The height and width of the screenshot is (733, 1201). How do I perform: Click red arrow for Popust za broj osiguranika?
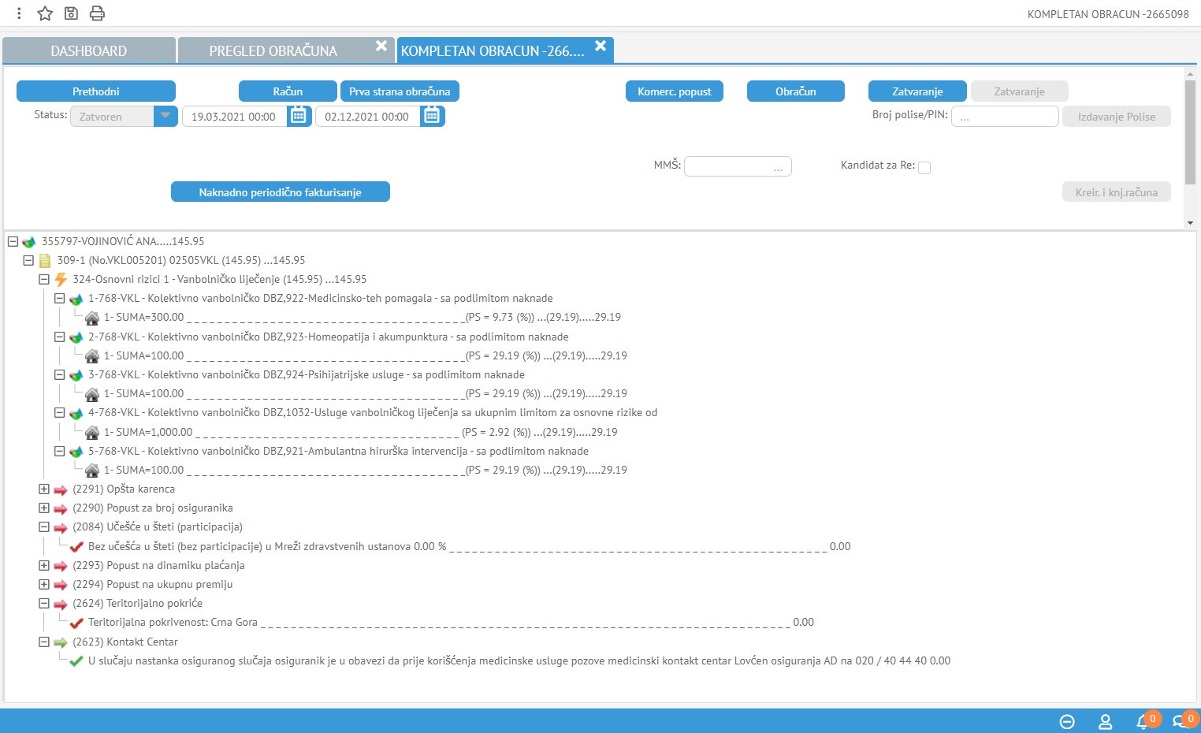[x=61, y=508]
